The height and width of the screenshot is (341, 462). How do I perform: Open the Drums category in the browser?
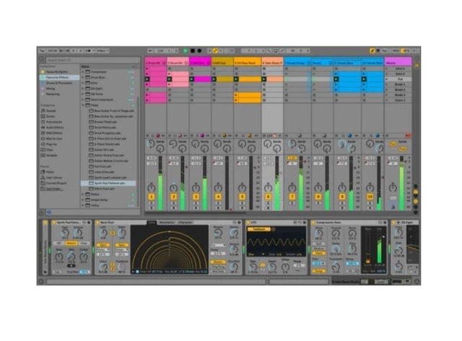(x=51, y=116)
